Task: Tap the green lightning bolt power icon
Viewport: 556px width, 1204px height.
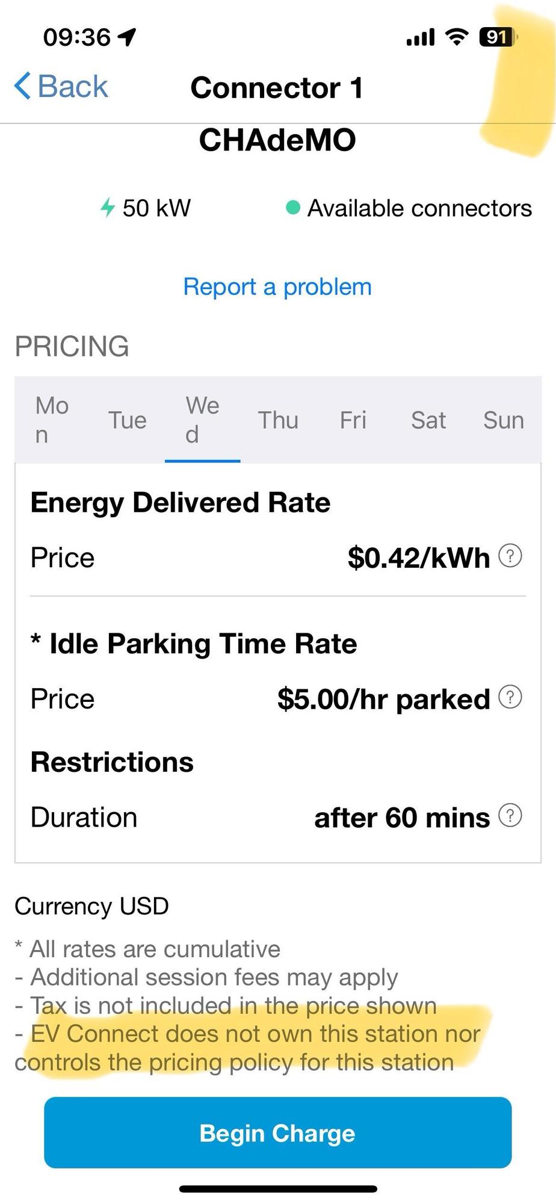Action: pos(108,208)
